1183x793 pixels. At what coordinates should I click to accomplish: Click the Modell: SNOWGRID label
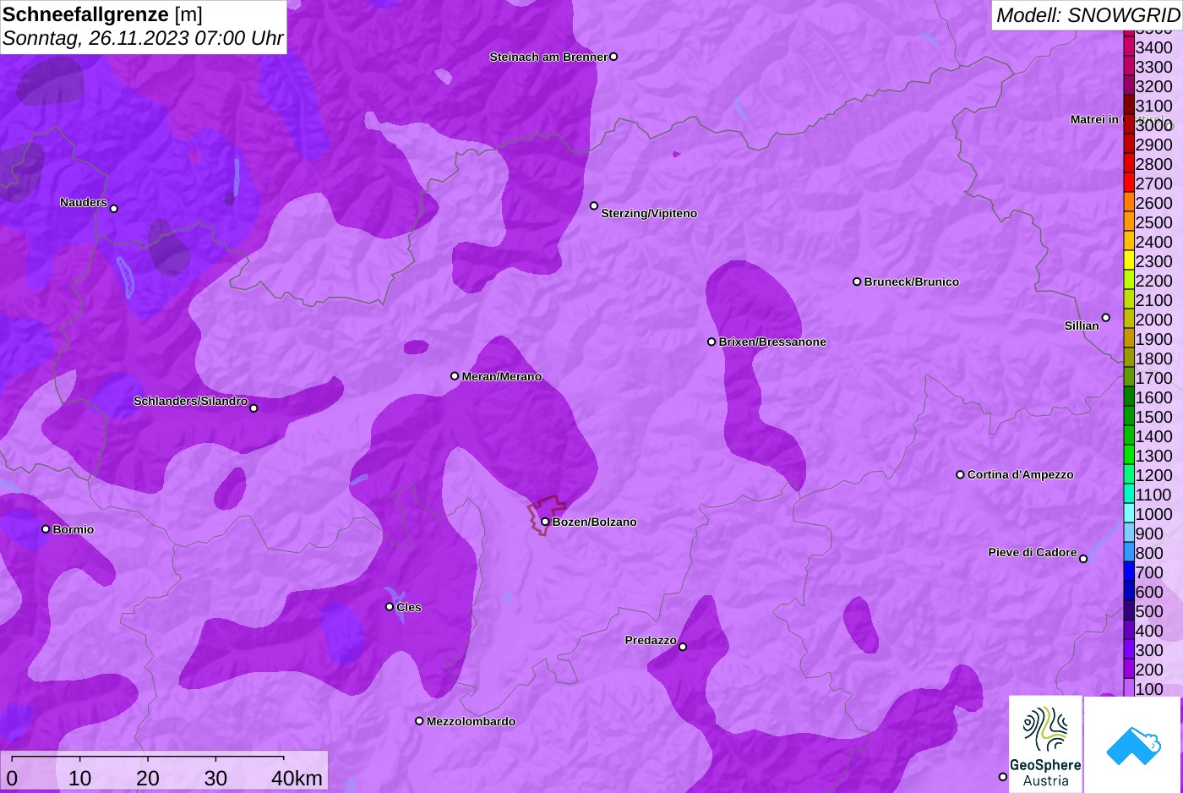point(1088,15)
